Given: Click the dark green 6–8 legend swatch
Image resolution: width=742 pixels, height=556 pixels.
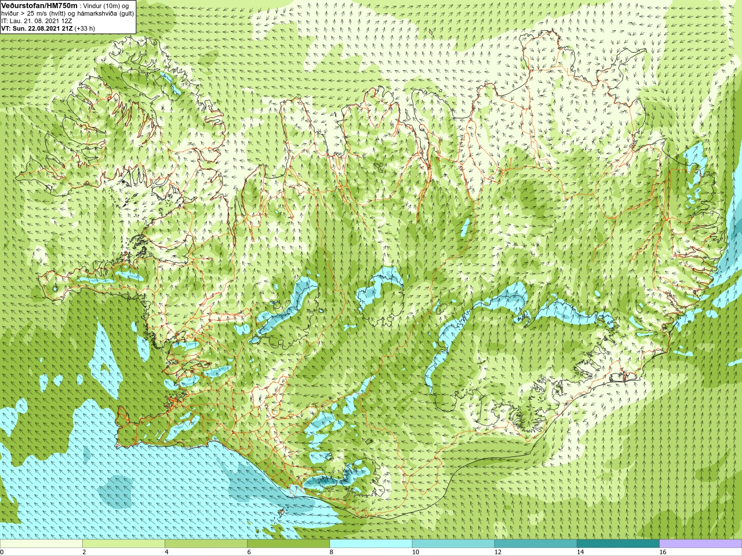Looking at the screenshot, I should [x=288, y=544].
